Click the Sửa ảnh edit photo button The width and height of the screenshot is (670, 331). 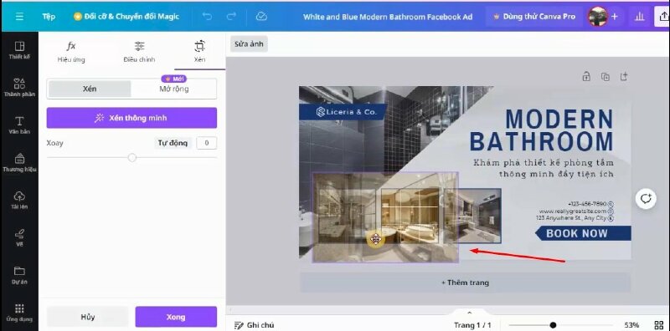tap(249, 44)
